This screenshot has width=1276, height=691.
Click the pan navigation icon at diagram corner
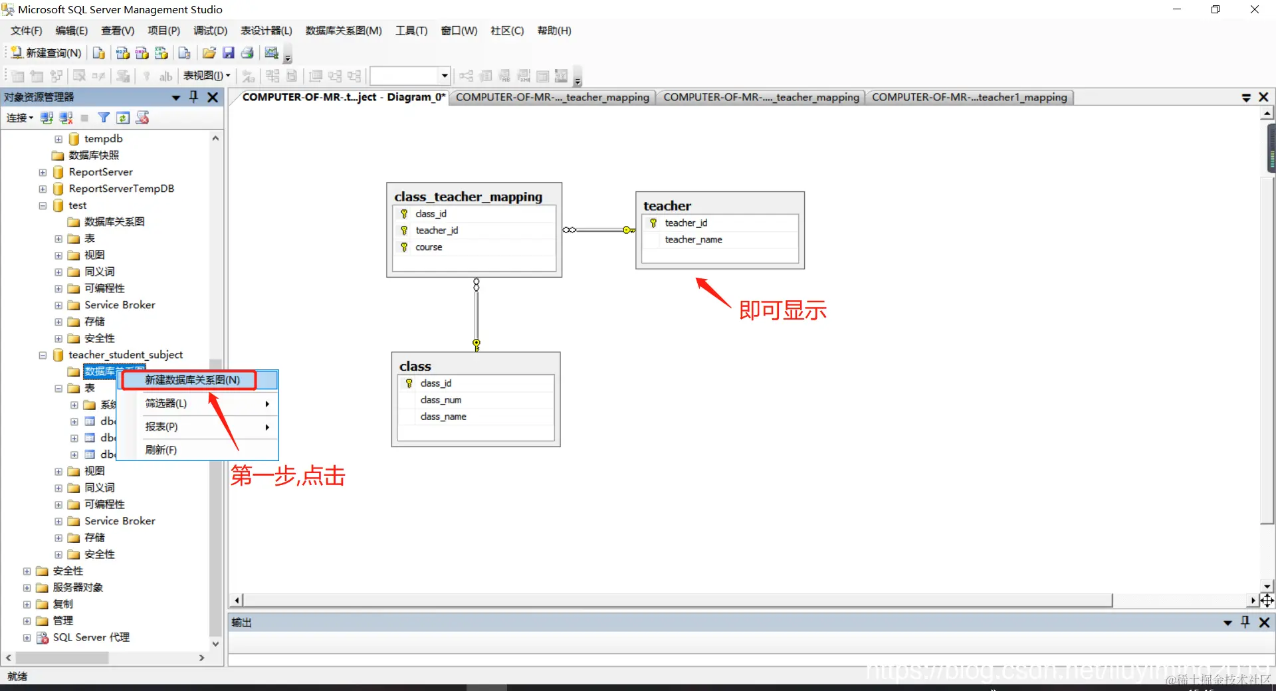coord(1267,601)
